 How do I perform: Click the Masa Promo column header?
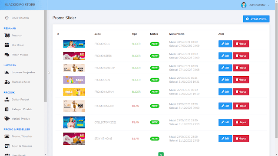(177, 34)
